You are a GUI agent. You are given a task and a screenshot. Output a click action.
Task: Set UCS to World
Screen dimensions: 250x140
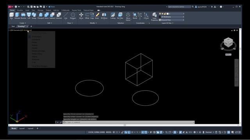135,16
